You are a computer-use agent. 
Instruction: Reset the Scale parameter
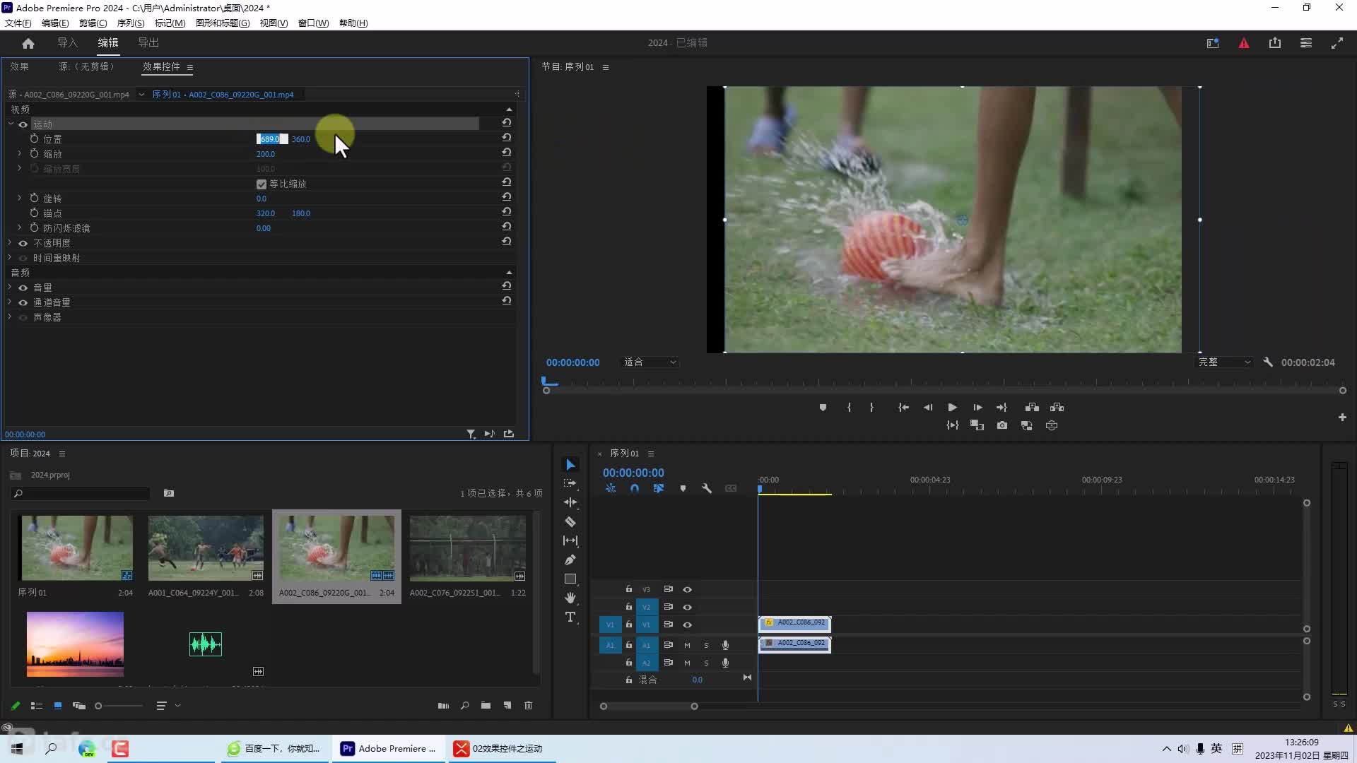pos(507,153)
